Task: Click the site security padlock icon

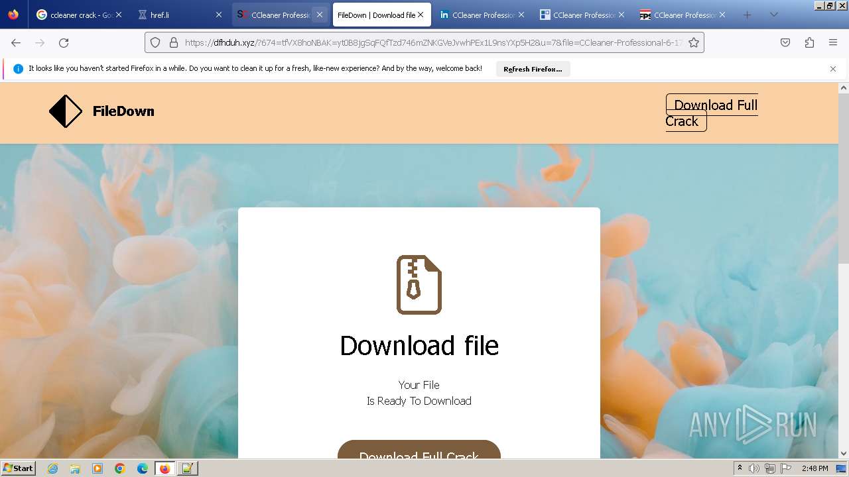Action: pyautogui.click(x=174, y=42)
